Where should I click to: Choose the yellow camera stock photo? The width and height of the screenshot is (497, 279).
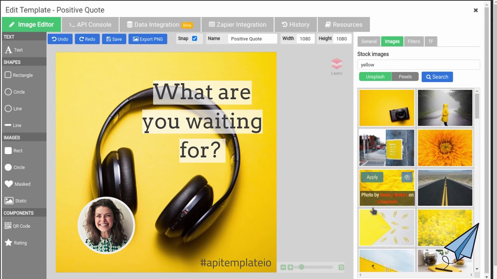(387, 108)
